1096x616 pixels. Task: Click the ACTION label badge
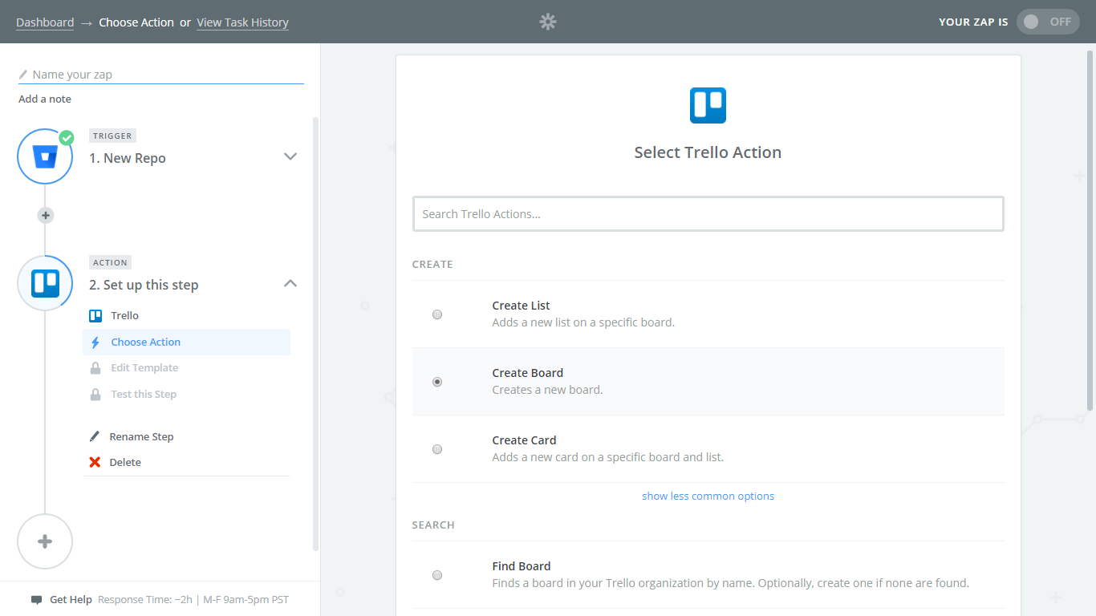point(110,262)
